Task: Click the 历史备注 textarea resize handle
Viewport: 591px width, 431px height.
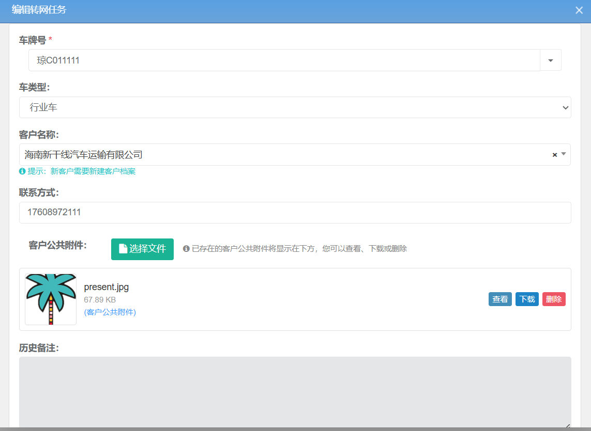Action: pyautogui.click(x=567, y=425)
